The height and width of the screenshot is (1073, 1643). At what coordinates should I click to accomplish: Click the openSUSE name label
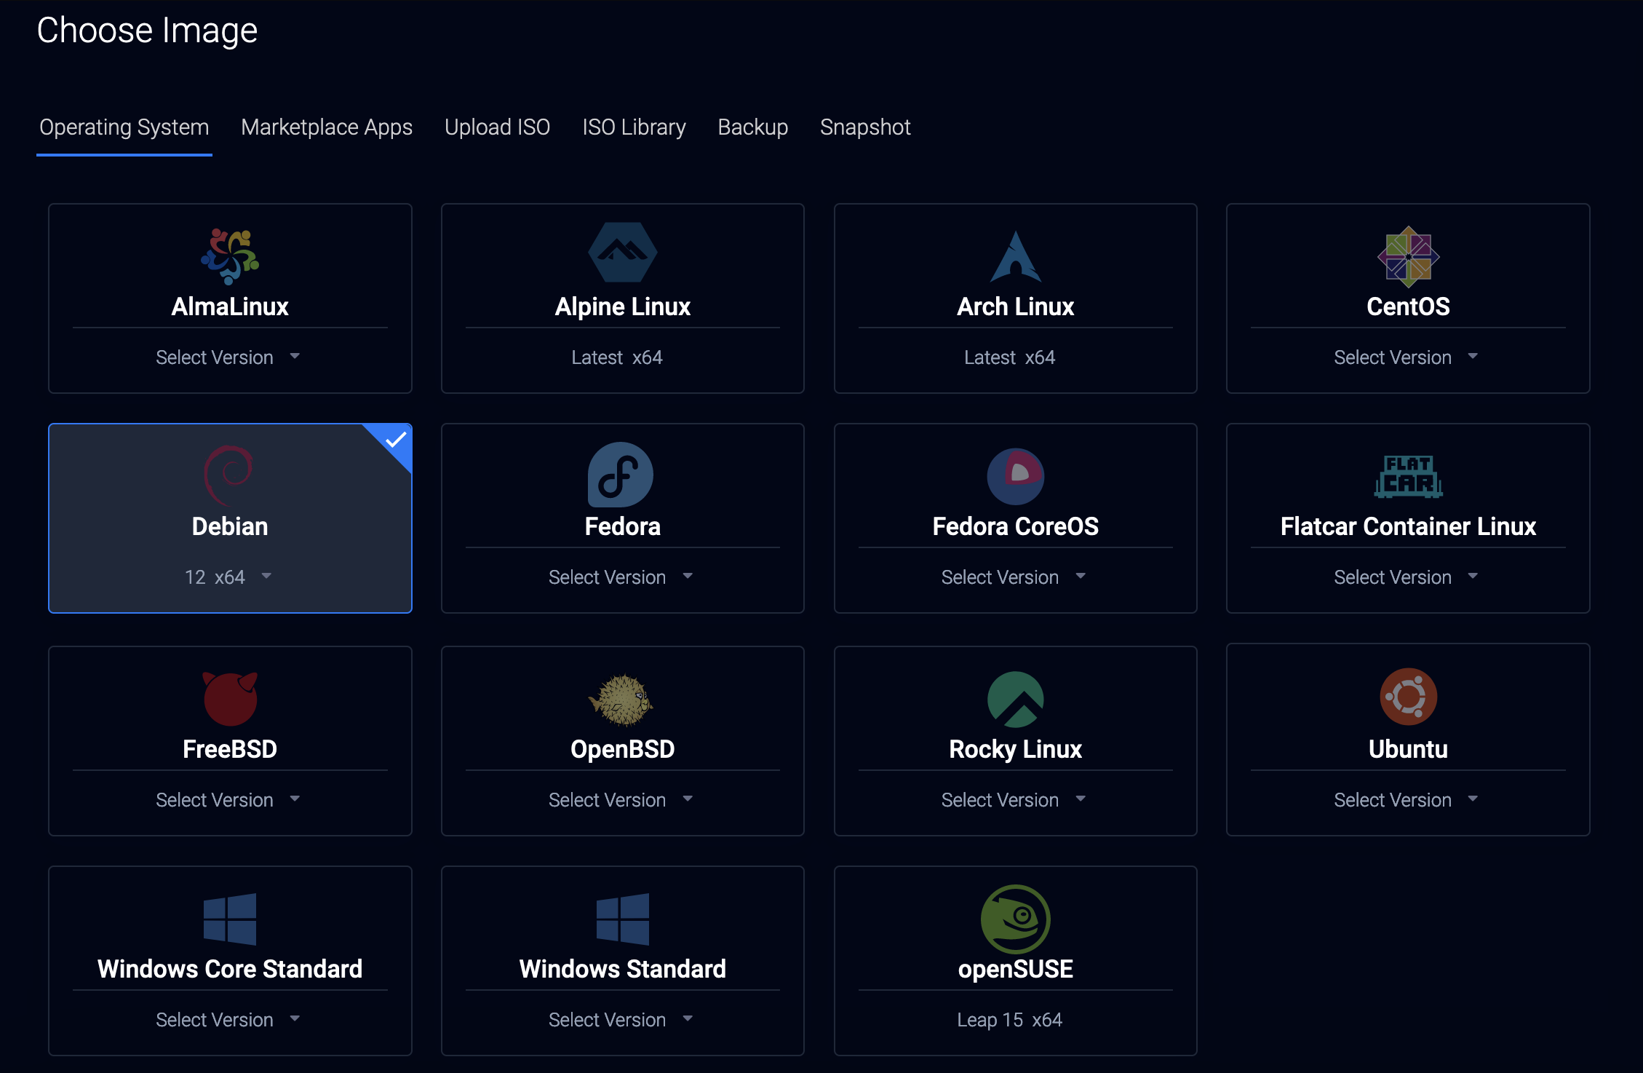tap(1016, 969)
